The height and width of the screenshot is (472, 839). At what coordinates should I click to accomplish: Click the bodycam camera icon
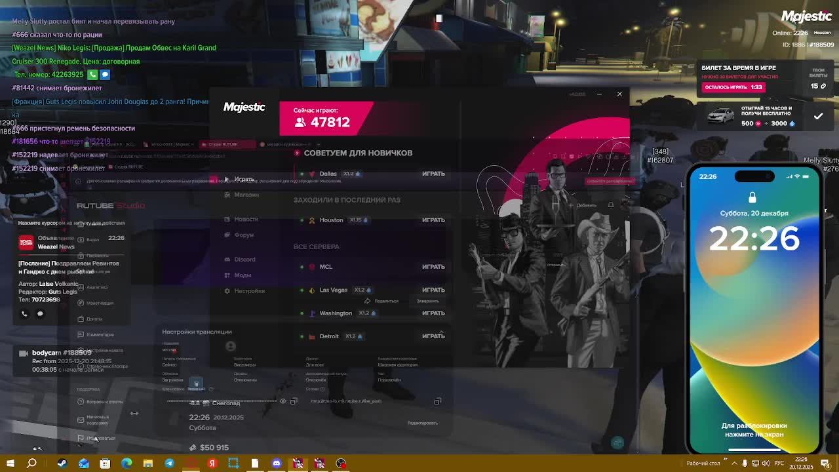[x=24, y=353]
